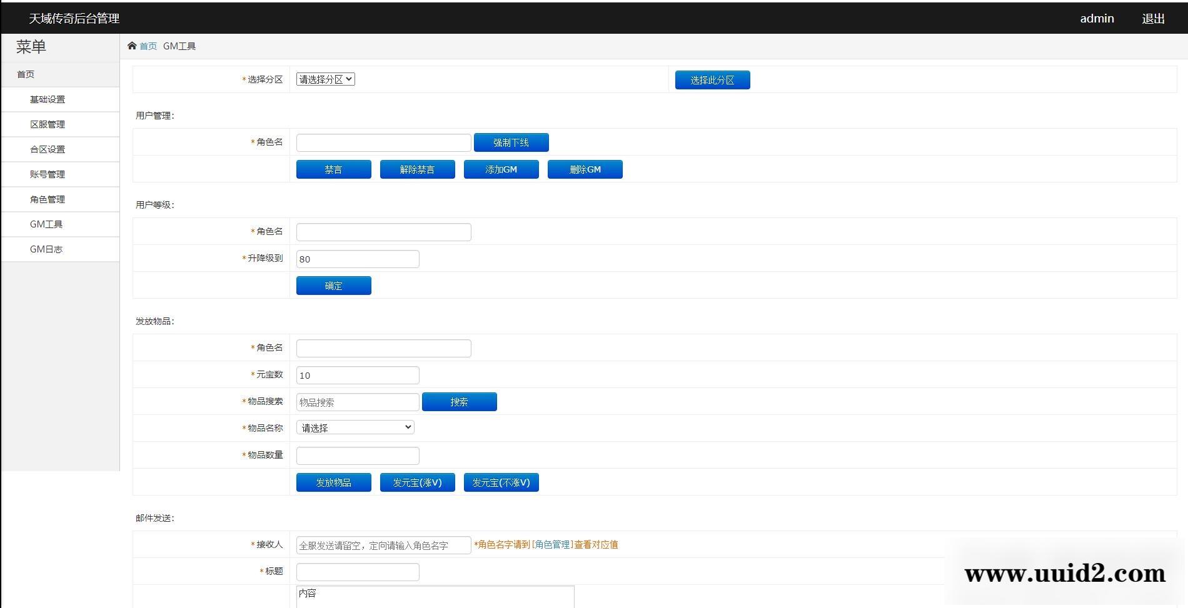Click 解除禁言 to unmute a player

(417, 169)
